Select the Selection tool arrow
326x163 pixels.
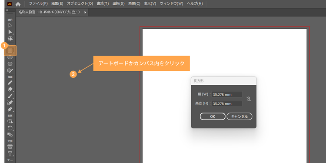[x=10, y=25]
